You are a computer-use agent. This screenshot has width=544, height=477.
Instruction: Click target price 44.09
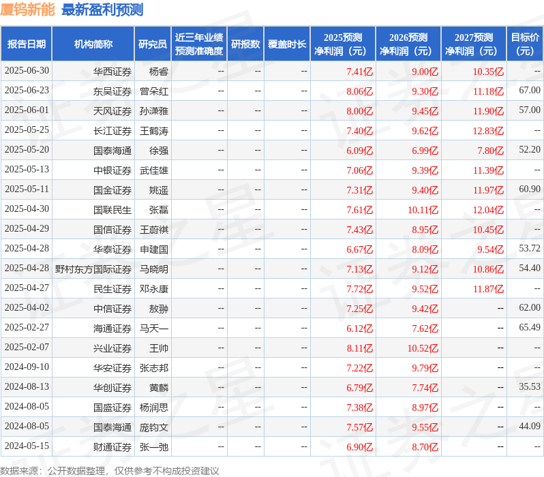tap(530, 427)
